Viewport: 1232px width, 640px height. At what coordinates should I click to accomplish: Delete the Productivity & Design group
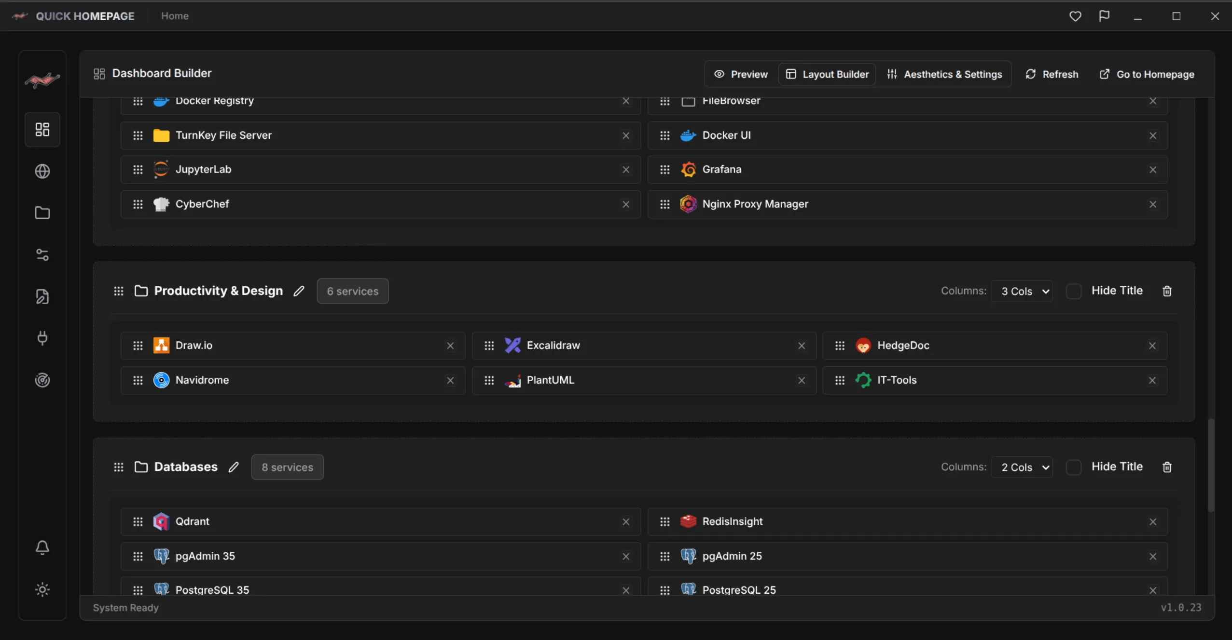(1167, 291)
